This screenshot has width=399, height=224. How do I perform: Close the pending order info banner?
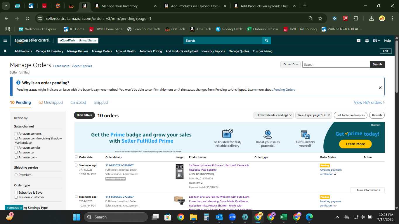pos(380,87)
